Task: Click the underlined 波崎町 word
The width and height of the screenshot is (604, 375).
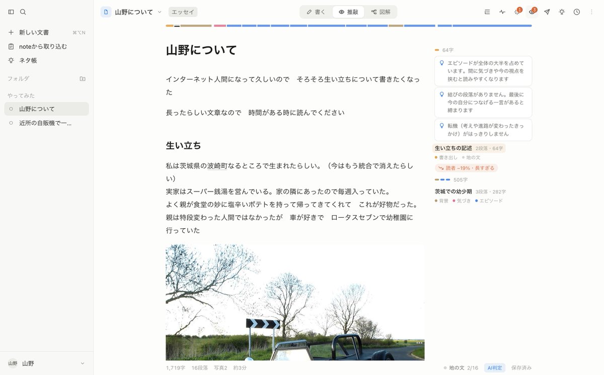Action: pyautogui.click(x=217, y=166)
